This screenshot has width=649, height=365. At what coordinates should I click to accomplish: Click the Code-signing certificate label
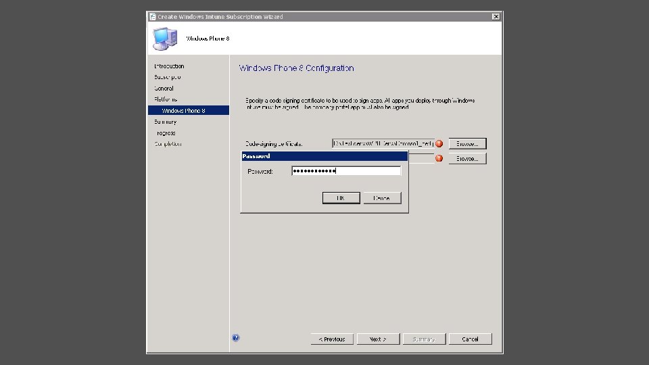coord(274,144)
